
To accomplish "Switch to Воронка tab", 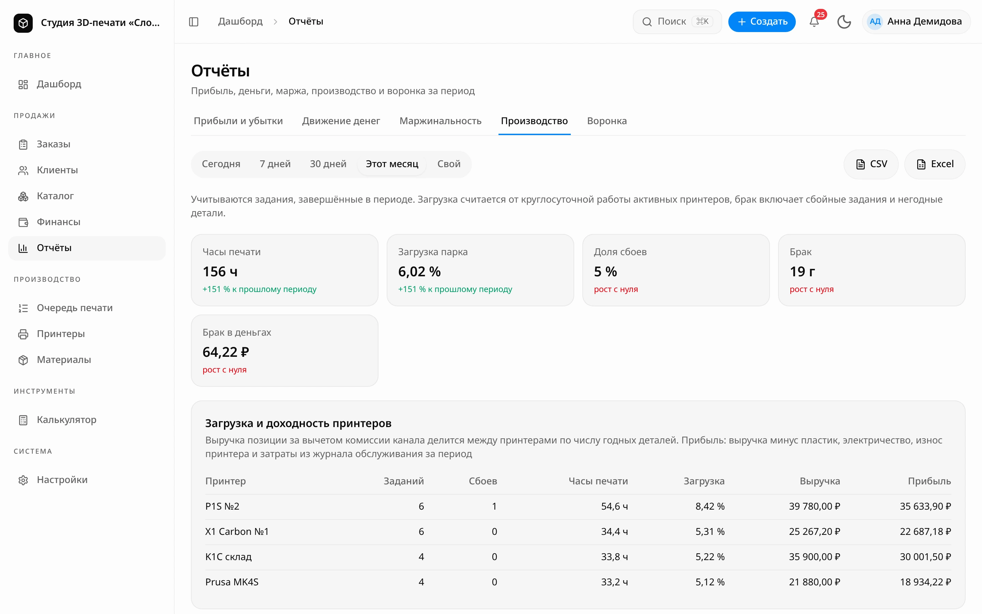I will click(x=607, y=121).
